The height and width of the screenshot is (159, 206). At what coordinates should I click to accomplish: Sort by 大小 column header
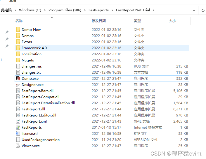click(x=172, y=21)
